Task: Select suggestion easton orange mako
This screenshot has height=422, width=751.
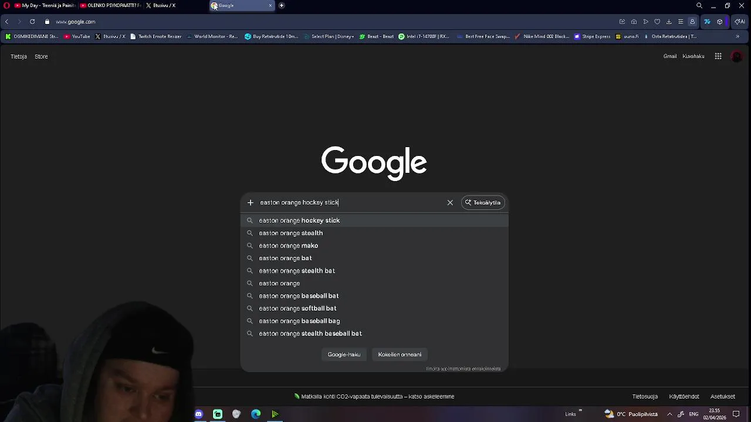Action: click(374, 246)
